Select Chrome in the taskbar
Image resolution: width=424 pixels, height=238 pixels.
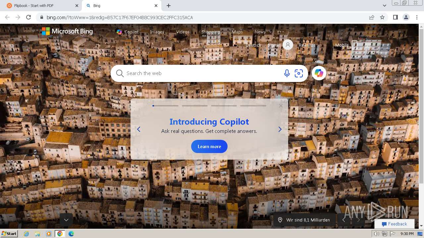[x=60, y=234]
